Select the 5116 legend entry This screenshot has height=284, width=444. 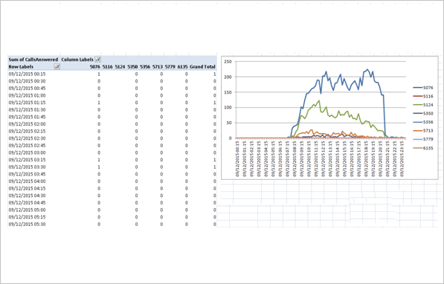(422, 96)
